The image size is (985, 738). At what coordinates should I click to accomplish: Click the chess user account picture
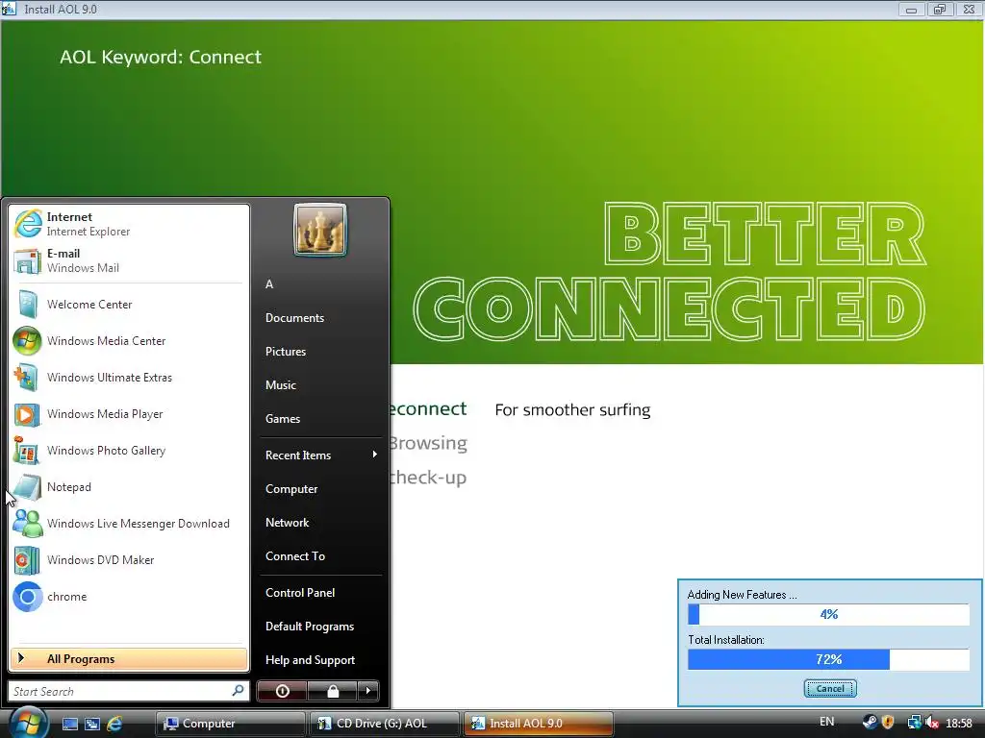(x=319, y=230)
